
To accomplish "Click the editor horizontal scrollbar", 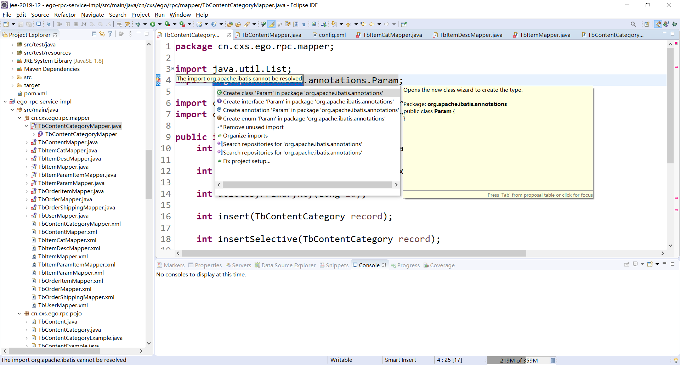I will coord(354,253).
